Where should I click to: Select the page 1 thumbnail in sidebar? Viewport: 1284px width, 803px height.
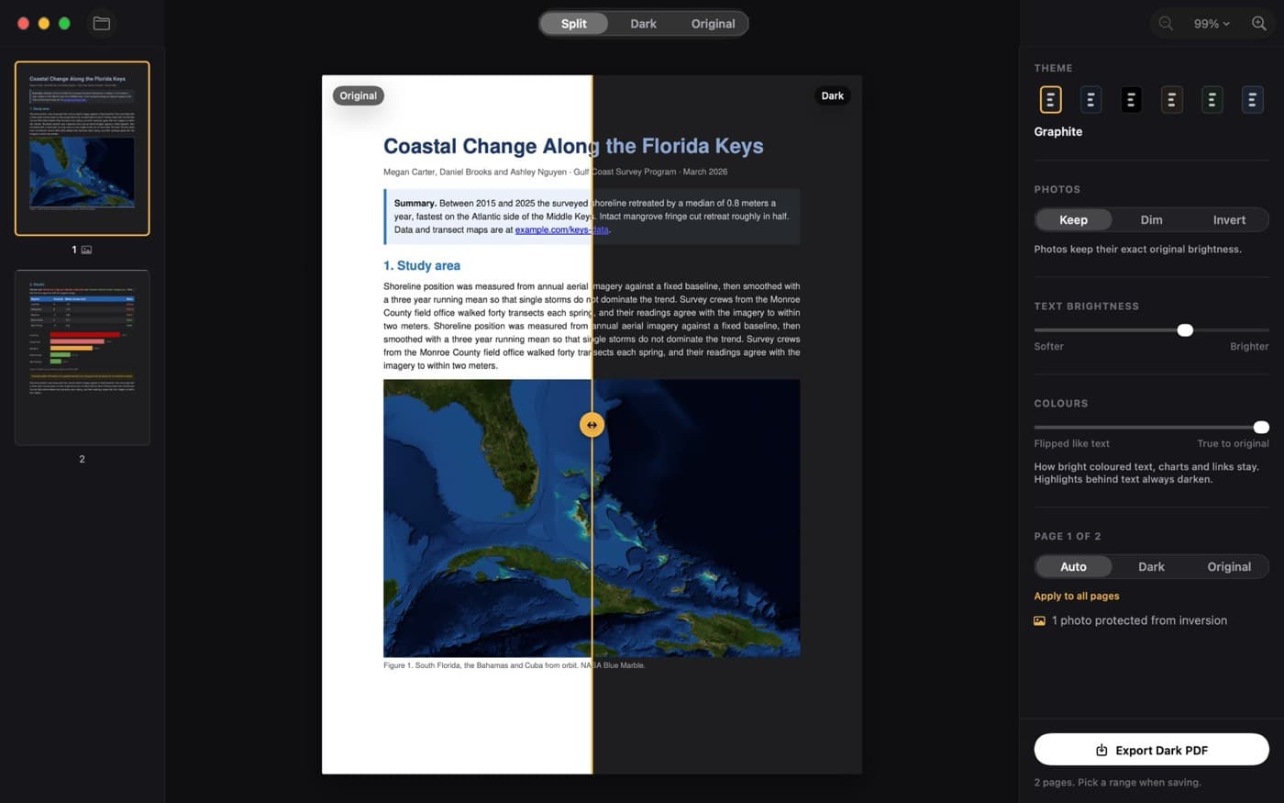pos(82,148)
